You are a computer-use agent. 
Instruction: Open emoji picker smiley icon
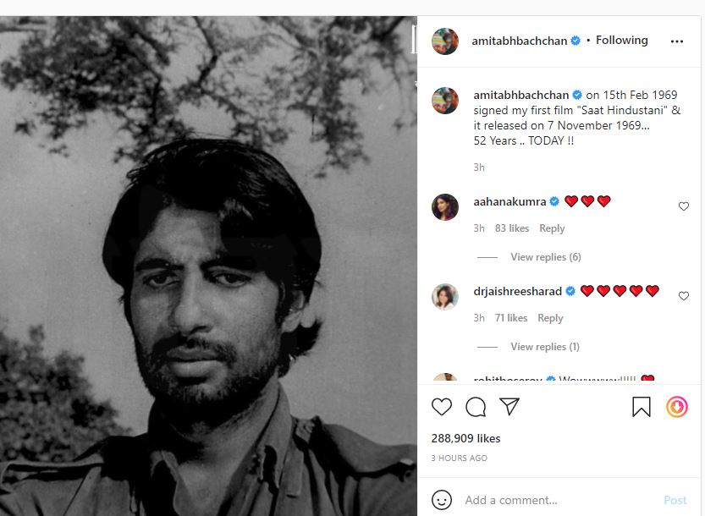(x=442, y=500)
